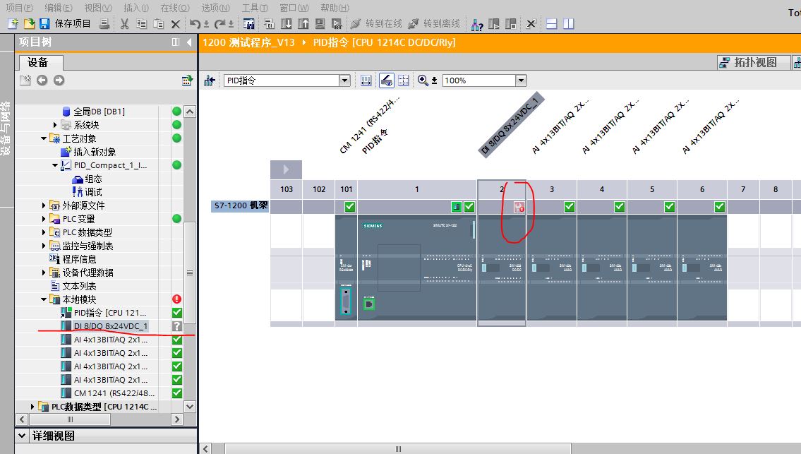Click the question mark status of DI 8/DQ 8x24VDC_1

coord(176,326)
